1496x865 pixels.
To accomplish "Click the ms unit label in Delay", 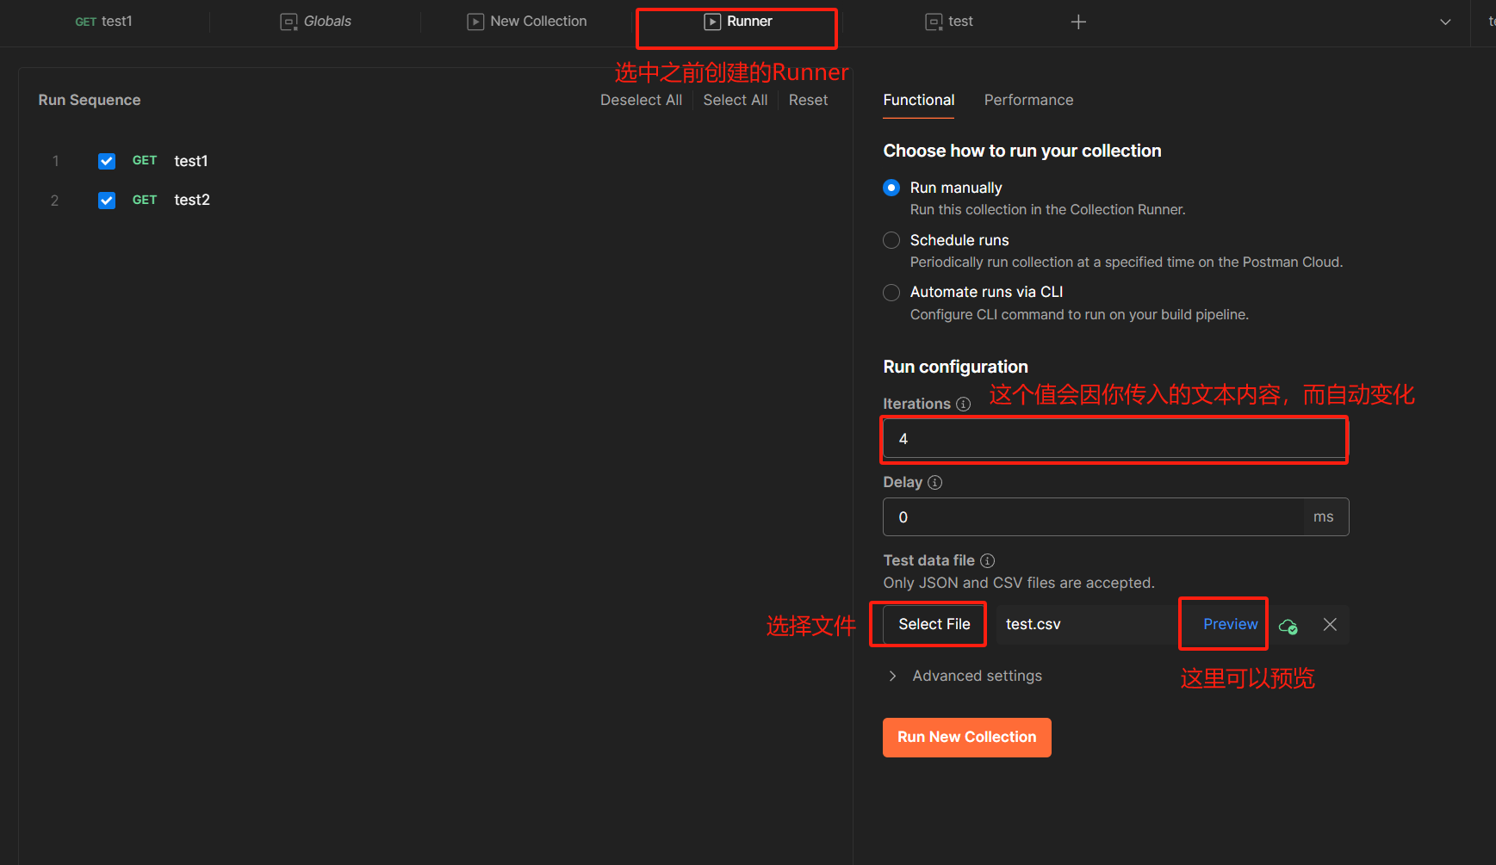I will point(1324,517).
